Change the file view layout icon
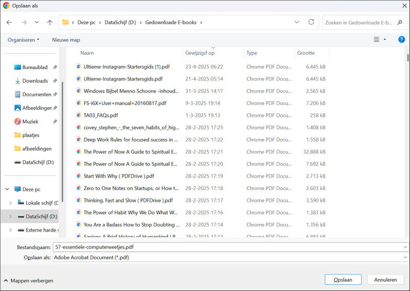 pos(377,39)
